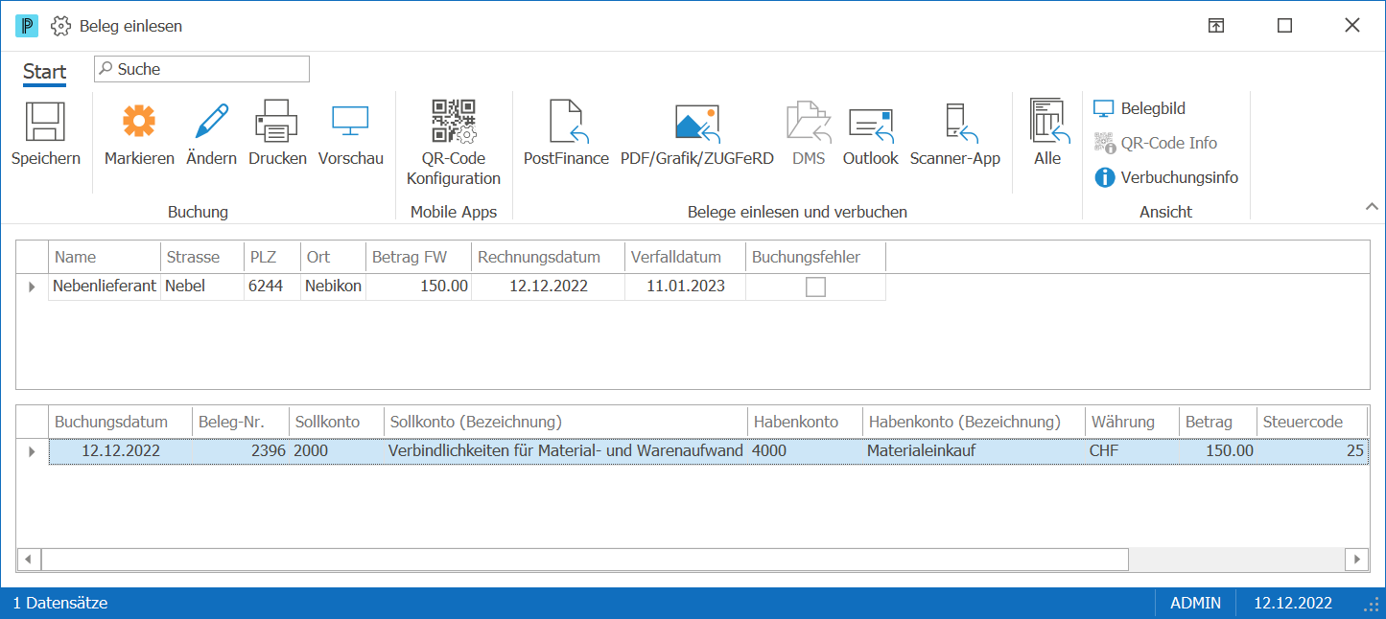Click the DMS import icon
Viewport: 1386px width, 619px height.
click(809, 122)
